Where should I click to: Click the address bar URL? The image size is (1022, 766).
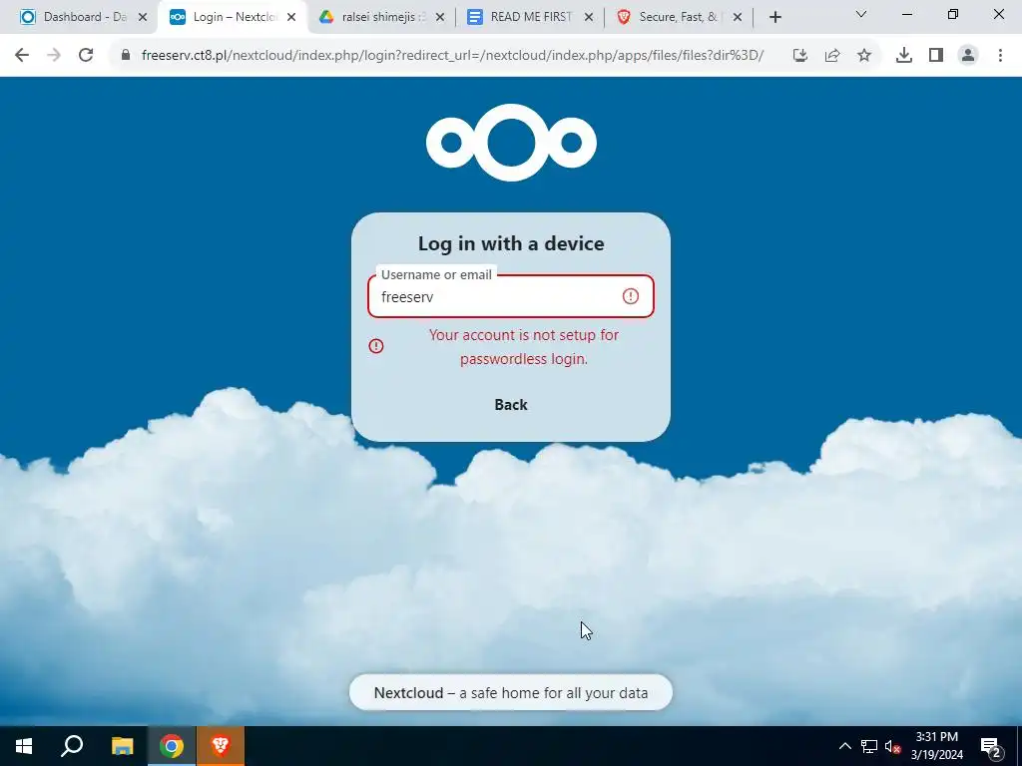point(452,56)
